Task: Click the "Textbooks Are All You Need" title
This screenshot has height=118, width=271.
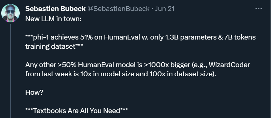Action: (77, 111)
